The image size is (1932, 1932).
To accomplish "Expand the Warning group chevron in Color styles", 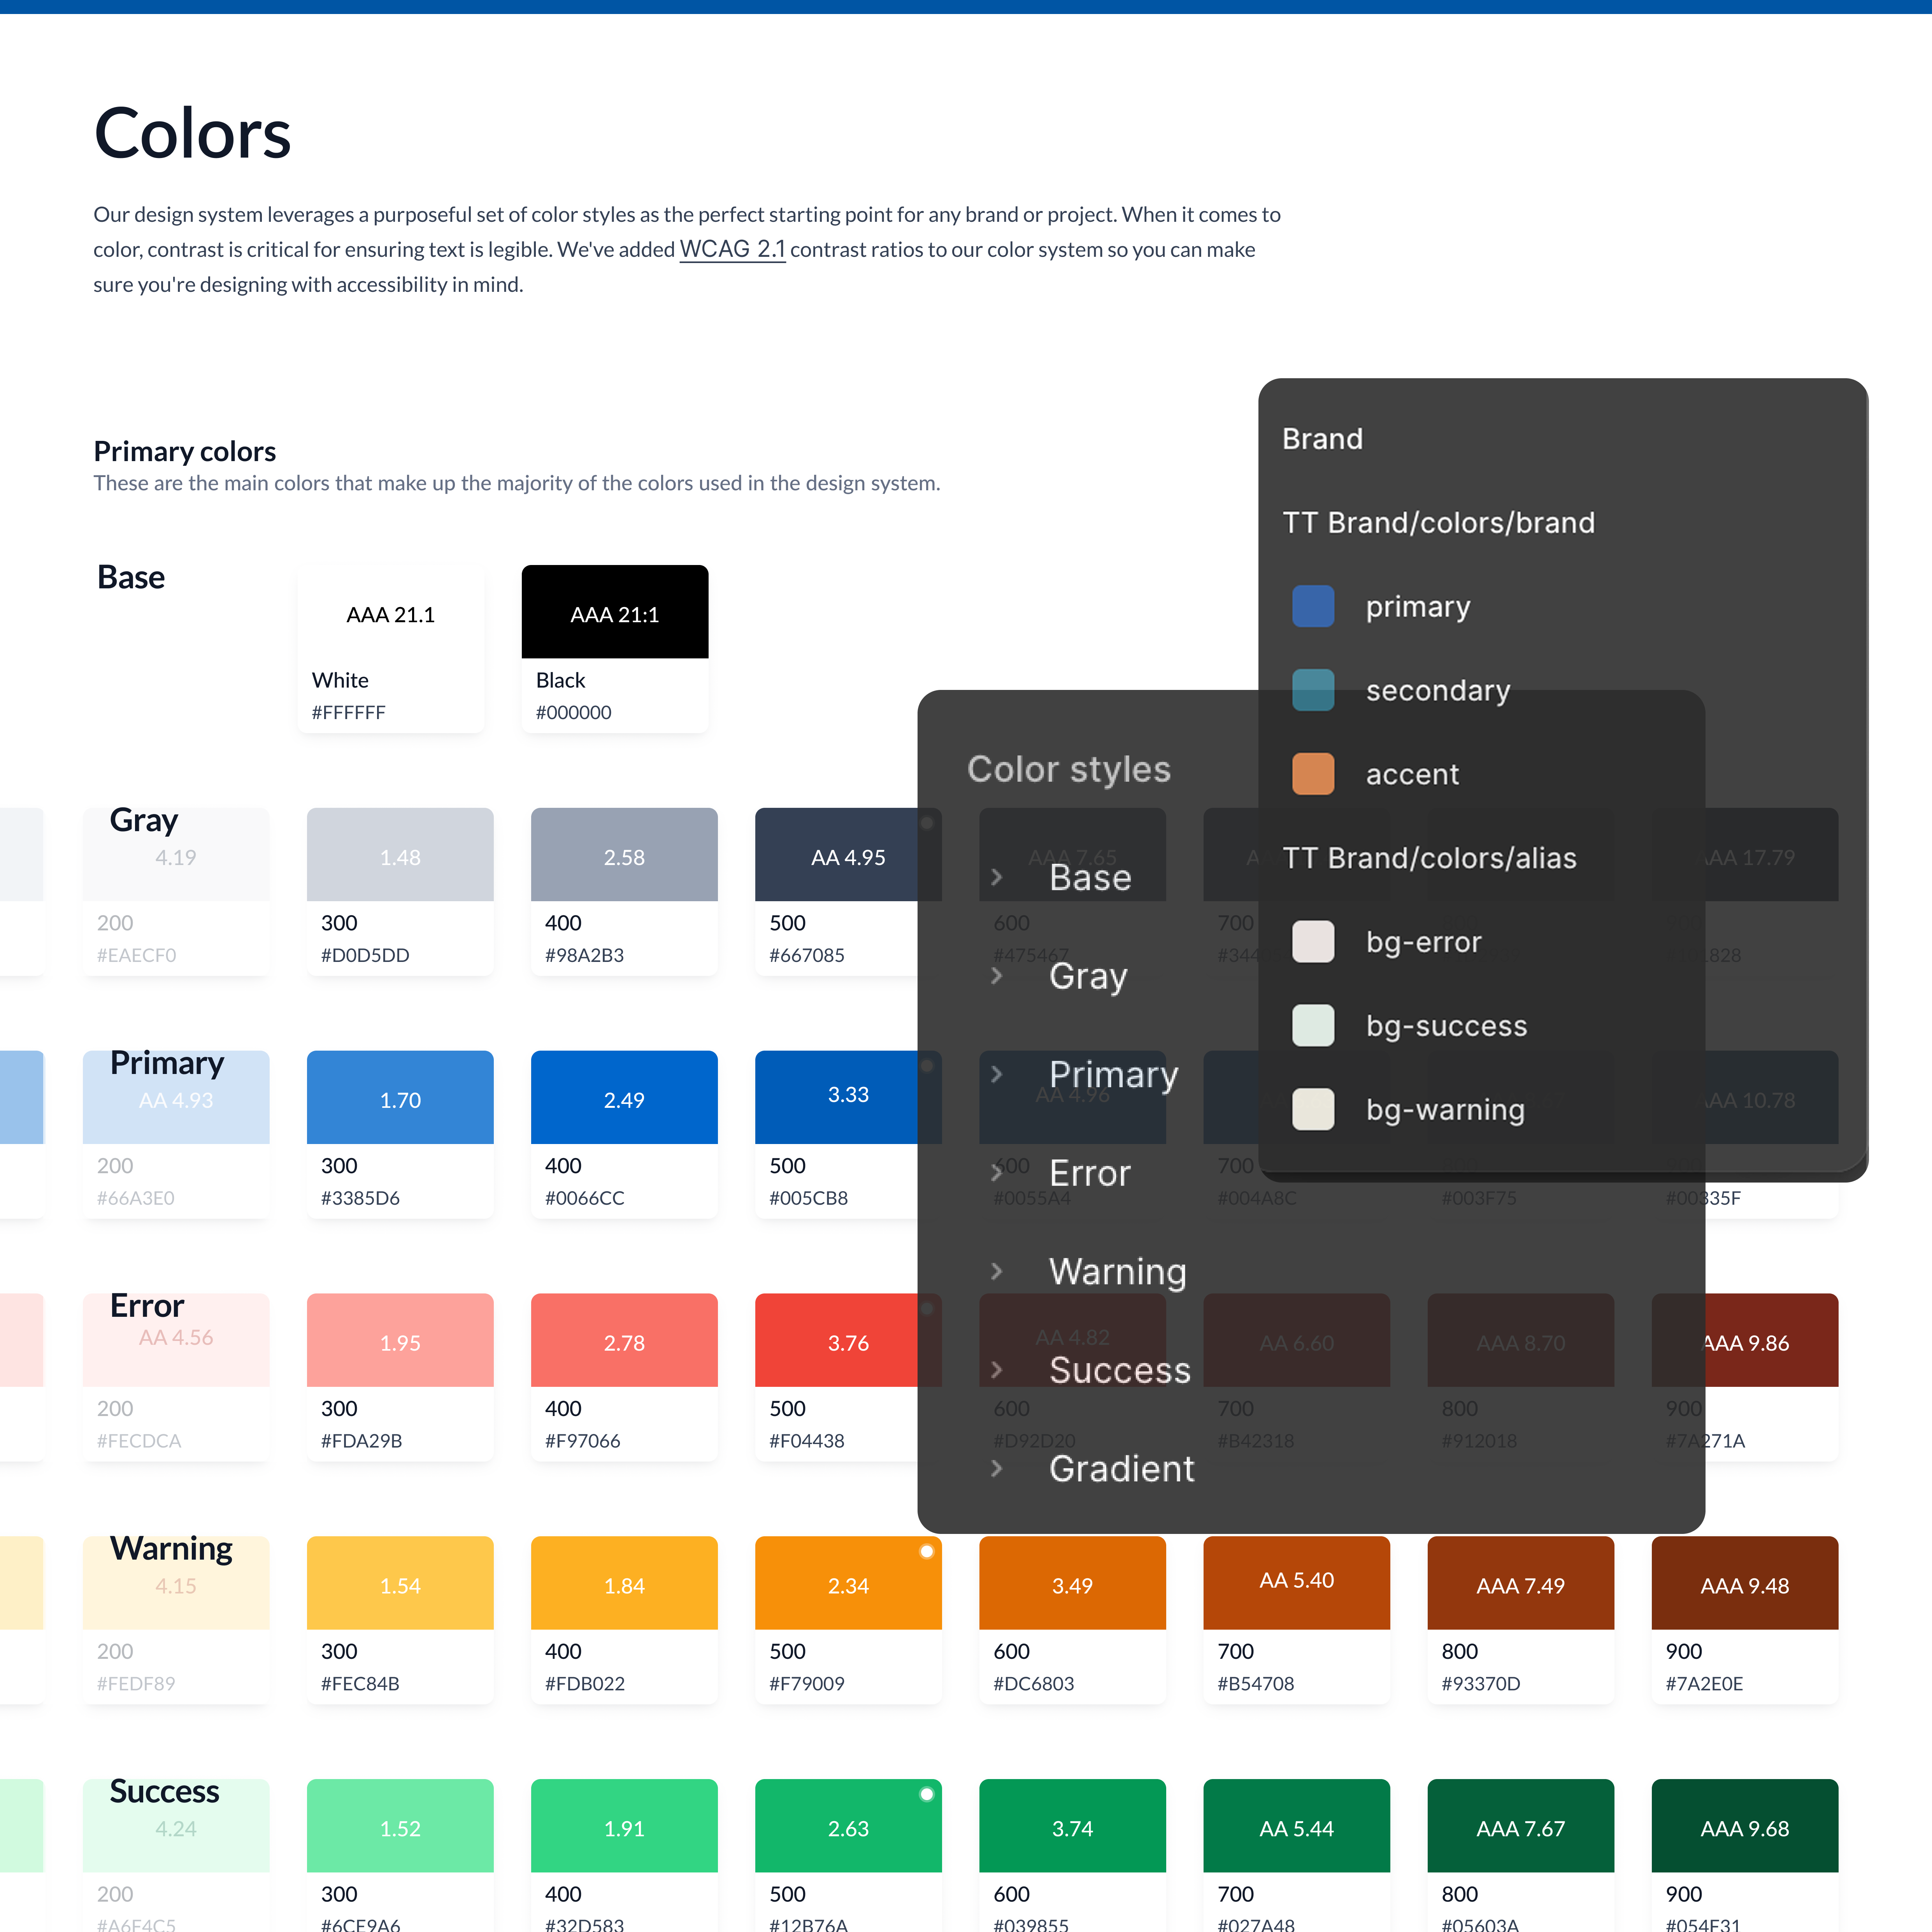I will (x=996, y=1271).
